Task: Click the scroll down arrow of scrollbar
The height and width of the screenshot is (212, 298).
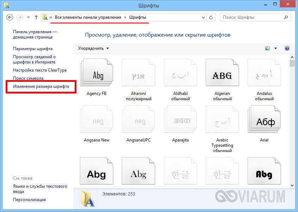Action: (292, 185)
